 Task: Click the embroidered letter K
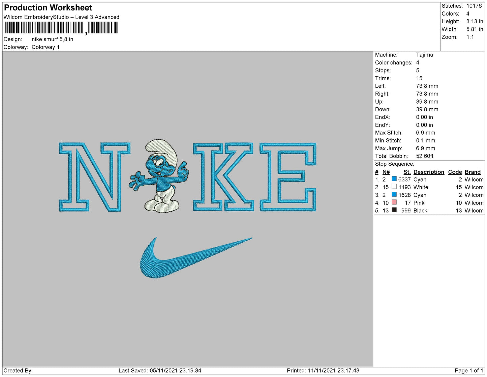[x=223, y=177]
